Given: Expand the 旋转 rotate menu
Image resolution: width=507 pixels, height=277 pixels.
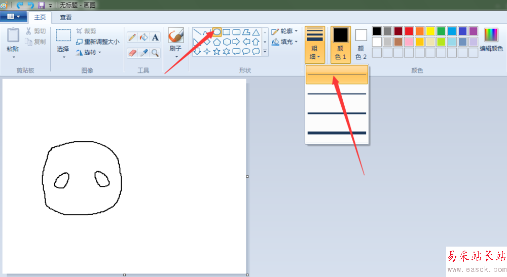Looking at the screenshot, I should [99, 52].
